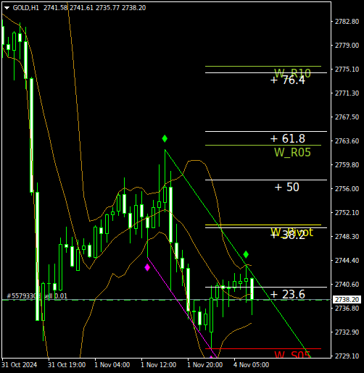Image resolution: width=364 pixels, height=373 pixels.
Task: Click the W_R10 weekly resistance label
Action: coord(292,73)
